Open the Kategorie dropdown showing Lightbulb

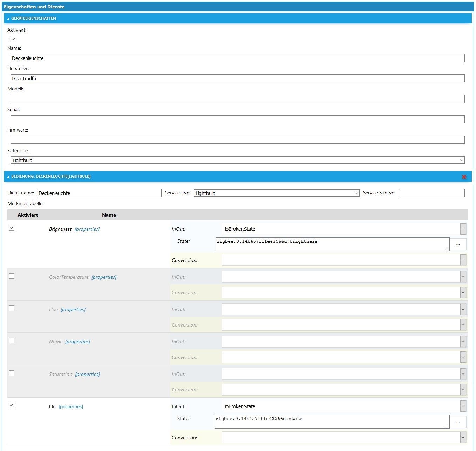coord(238,160)
